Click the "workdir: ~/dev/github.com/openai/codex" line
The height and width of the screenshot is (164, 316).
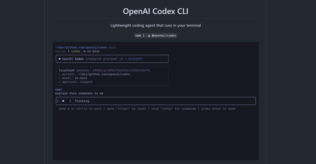[x=94, y=74]
